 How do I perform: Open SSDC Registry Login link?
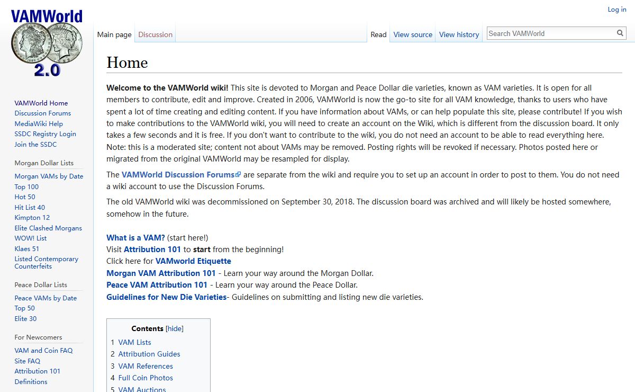[x=46, y=134]
